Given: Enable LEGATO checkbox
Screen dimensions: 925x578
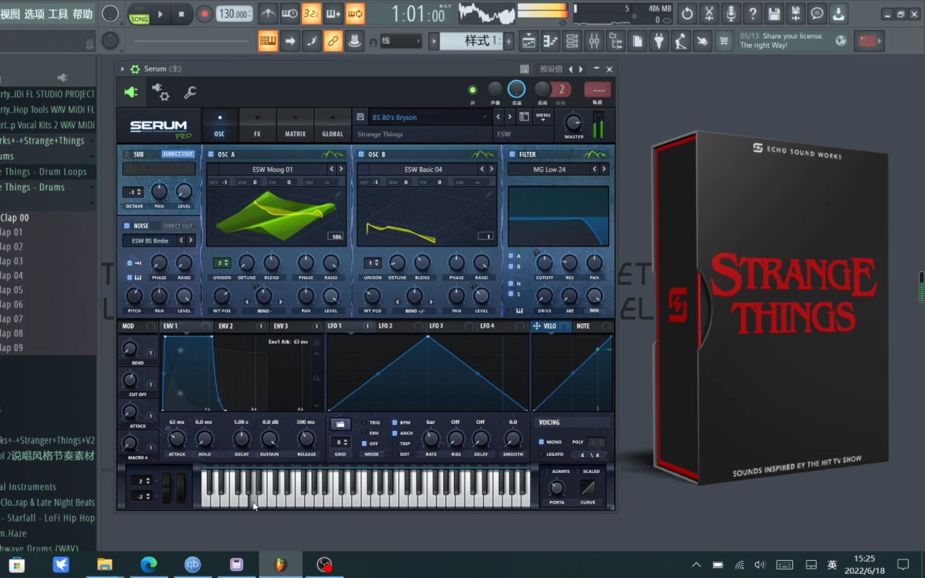Looking at the screenshot, I should click(542, 454).
